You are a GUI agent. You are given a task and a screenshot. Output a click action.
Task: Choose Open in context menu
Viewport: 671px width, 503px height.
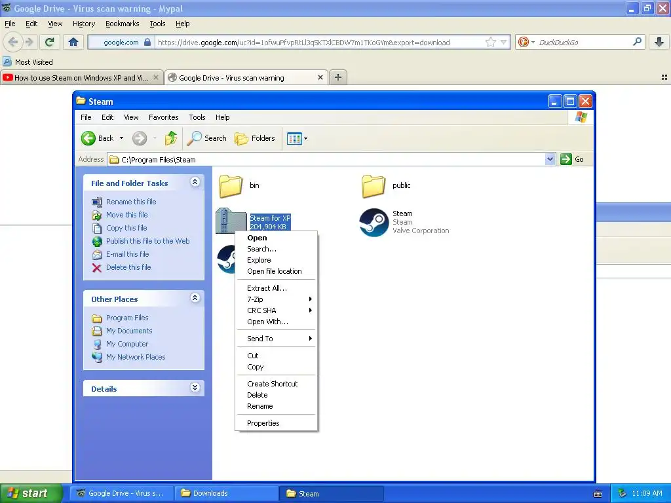pyautogui.click(x=277, y=238)
